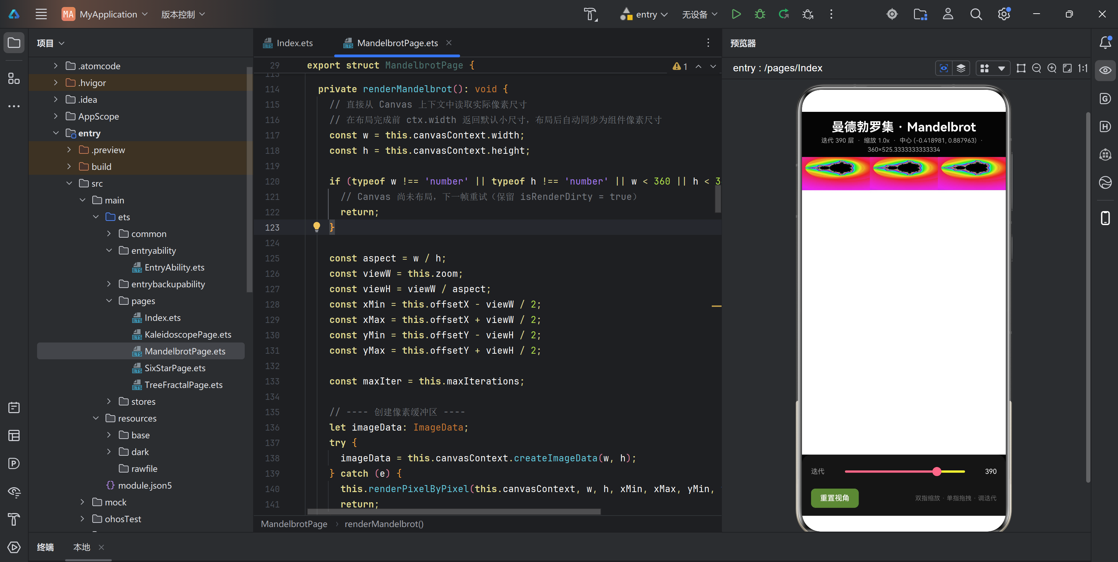The height and width of the screenshot is (562, 1118).
Task: Go to previous highlighted warning arrow
Action: coord(698,66)
